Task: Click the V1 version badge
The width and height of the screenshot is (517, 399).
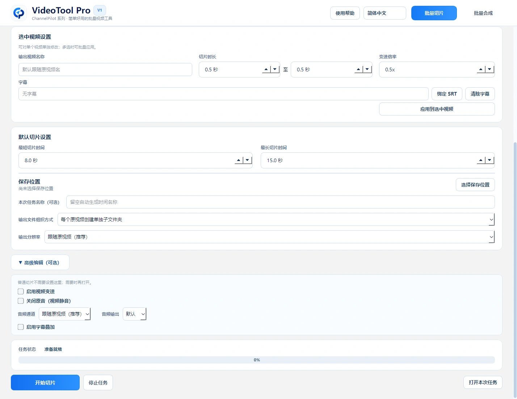Action: pyautogui.click(x=100, y=10)
